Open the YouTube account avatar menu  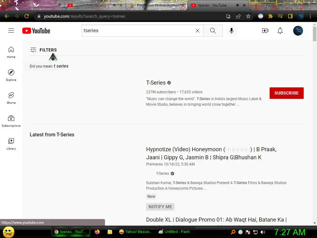point(298,31)
